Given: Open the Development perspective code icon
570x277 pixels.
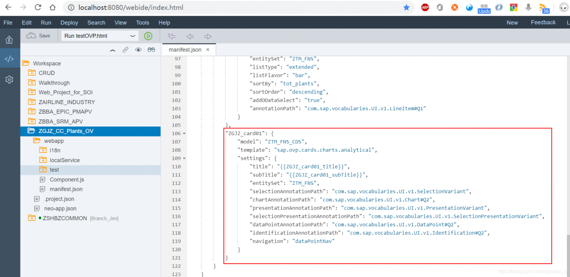Looking at the screenshot, I should pos(9,59).
